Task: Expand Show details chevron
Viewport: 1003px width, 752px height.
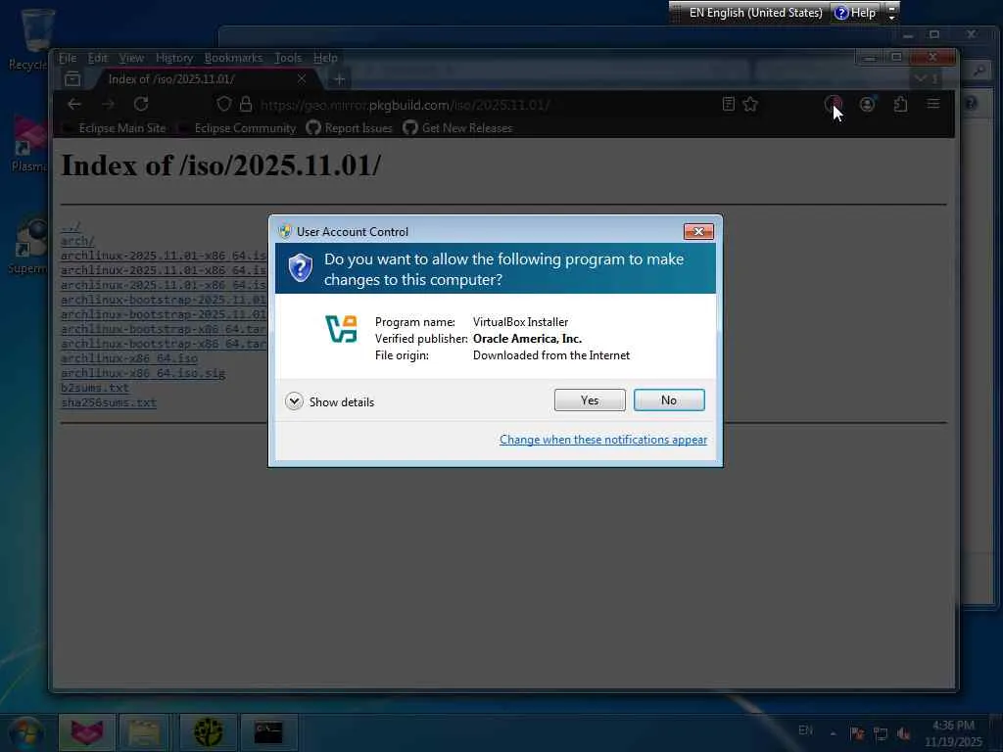Action: pyautogui.click(x=294, y=401)
